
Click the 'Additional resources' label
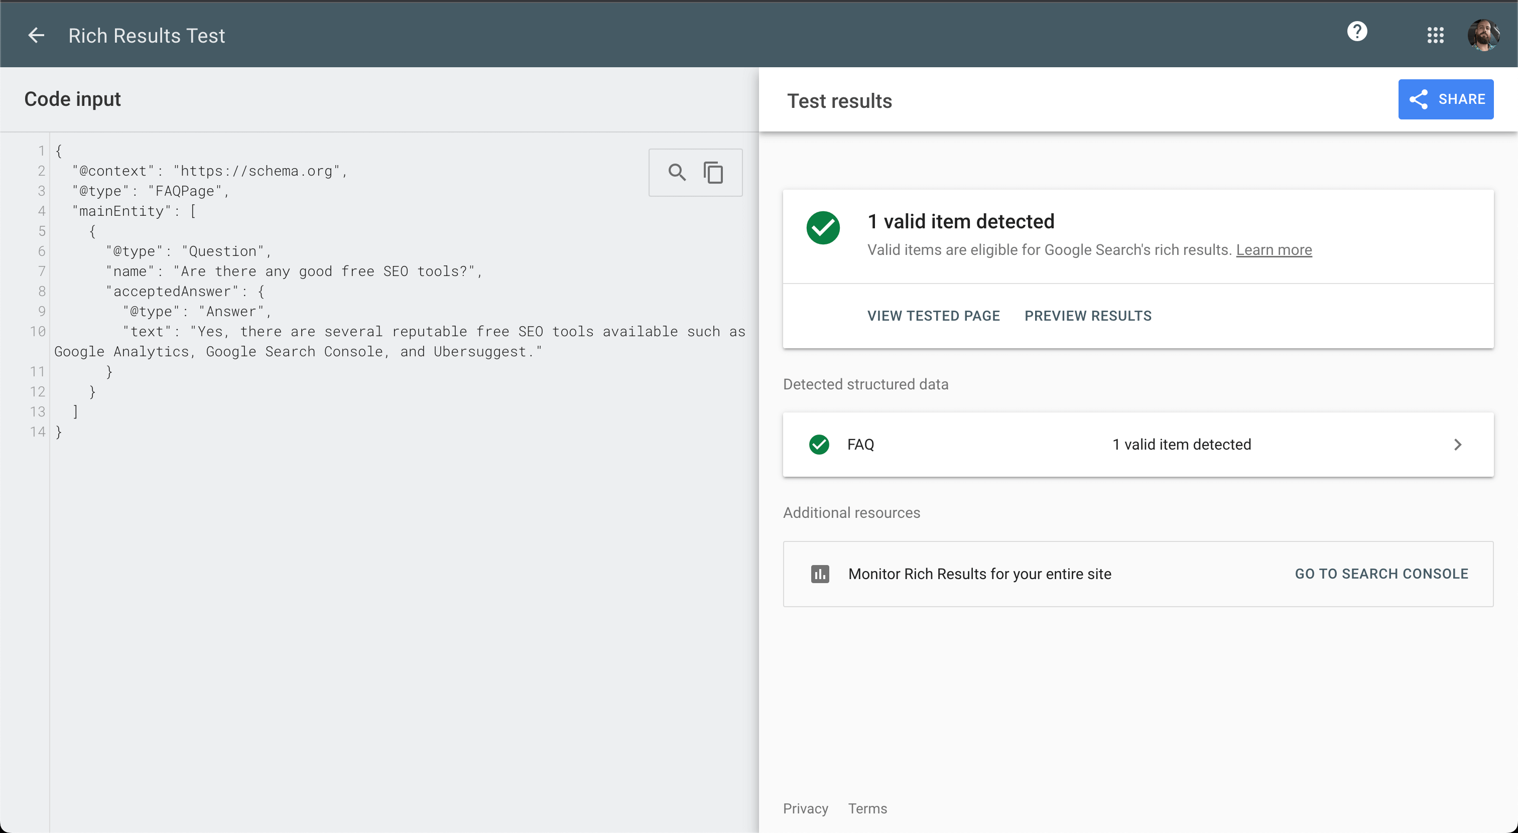coord(851,512)
